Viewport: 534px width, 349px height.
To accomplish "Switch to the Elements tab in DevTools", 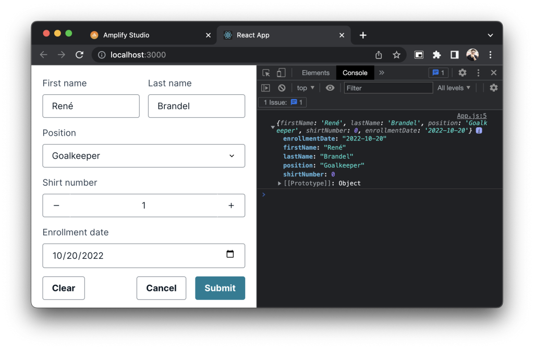I will pyautogui.click(x=316, y=73).
